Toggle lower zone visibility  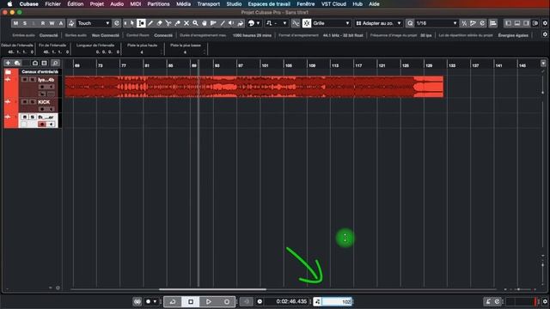point(517,23)
